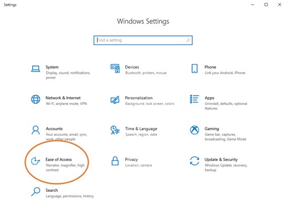
Task: Click the Phone handset icon
Action: 194,68
